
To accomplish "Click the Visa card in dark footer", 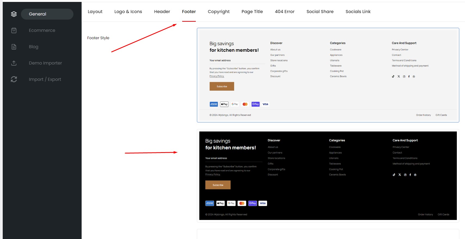I will pos(263,203).
